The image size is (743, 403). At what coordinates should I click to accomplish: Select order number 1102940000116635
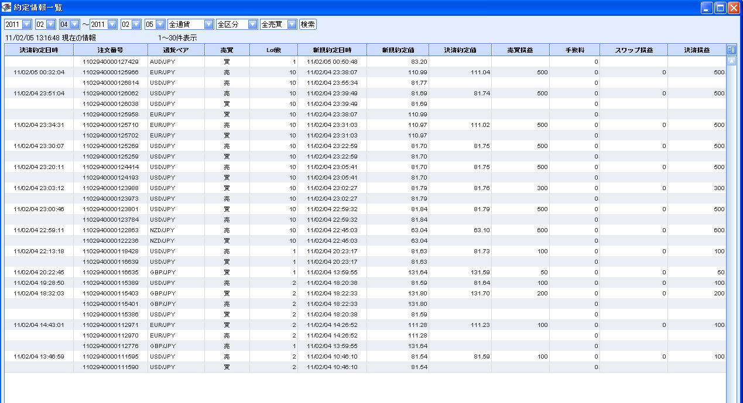coord(111,272)
